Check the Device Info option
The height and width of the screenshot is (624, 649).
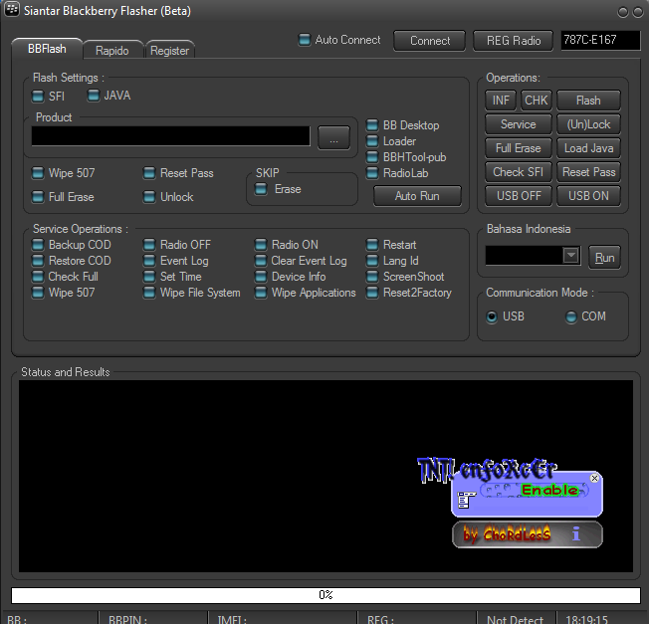[x=261, y=277]
